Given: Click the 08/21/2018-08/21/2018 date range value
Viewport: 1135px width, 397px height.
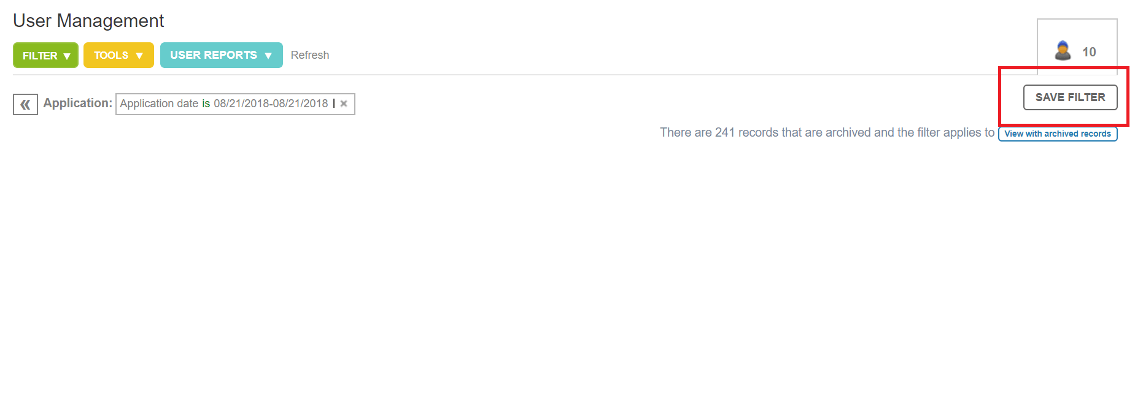Looking at the screenshot, I should pyautogui.click(x=271, y=104).
